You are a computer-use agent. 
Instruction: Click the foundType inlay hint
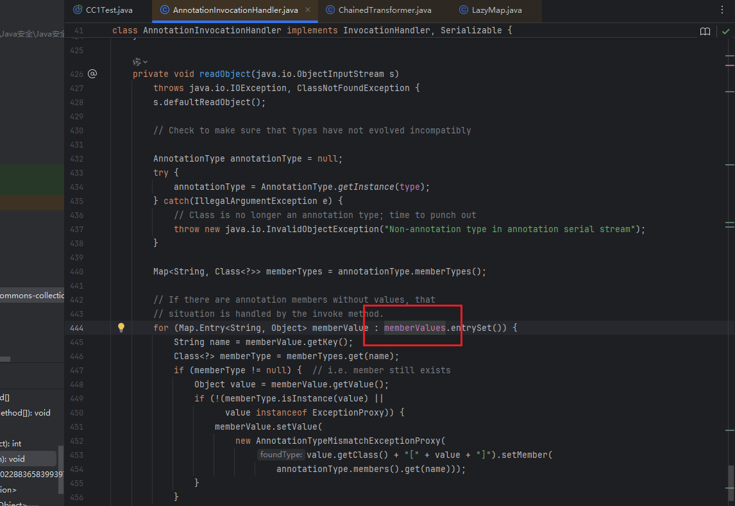click(x=281, y=455)
